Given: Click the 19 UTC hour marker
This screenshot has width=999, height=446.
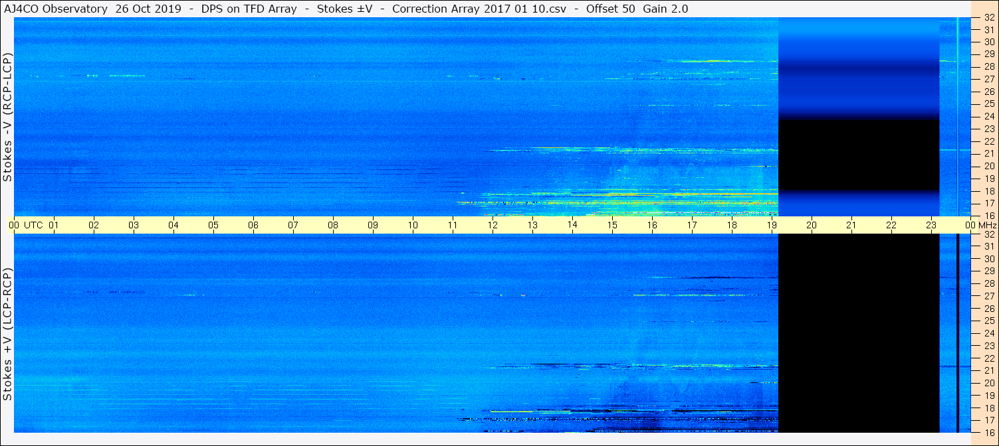Looking at the screenshot, I should tap(772, 225).
